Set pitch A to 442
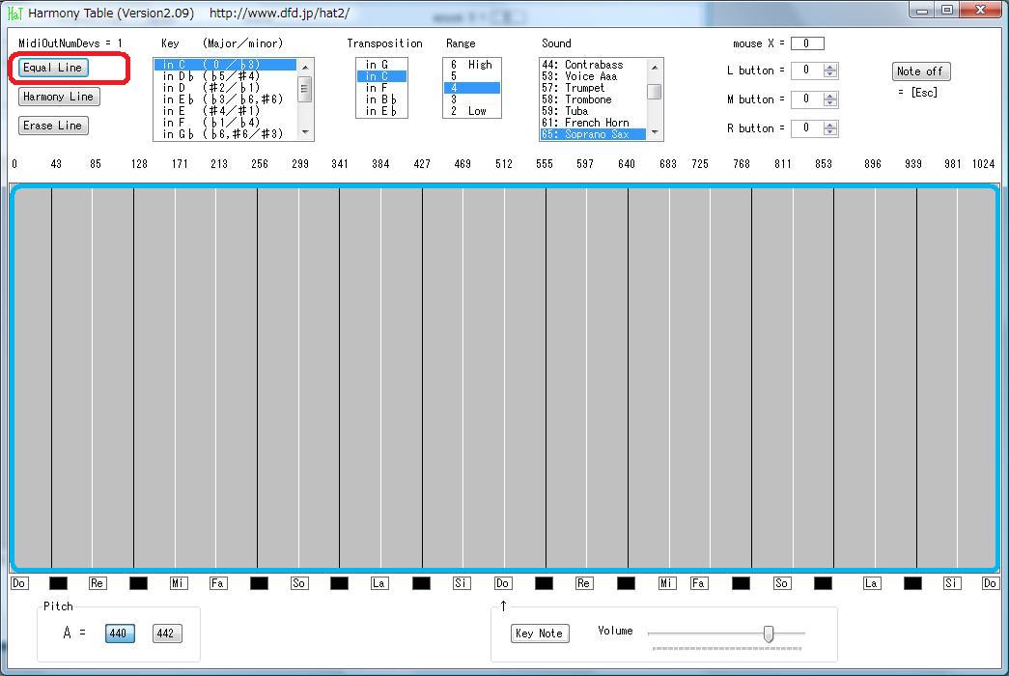The height and width of the screenshot is (676, 1009). (x=167, y=634)
